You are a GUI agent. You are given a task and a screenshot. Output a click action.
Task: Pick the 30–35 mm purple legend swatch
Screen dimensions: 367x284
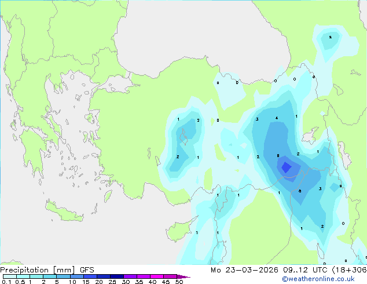click(130, 276)
